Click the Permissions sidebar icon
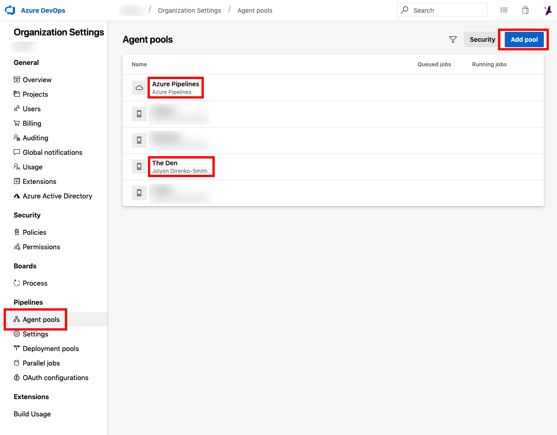The width and height of the screenshot is (557, 435). (x=17, y=247)
